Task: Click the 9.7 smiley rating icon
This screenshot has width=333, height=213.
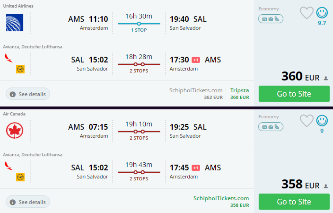Action: coord(322,13)
